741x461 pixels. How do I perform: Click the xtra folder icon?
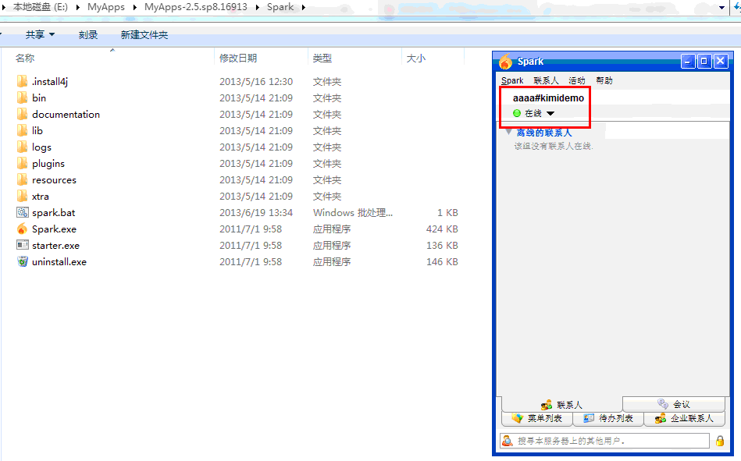click(x=22, y=196)
